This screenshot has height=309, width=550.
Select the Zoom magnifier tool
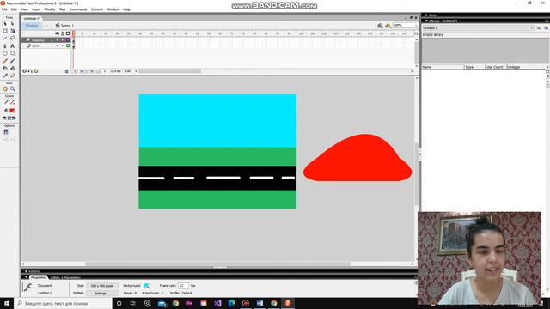point(12,88)
